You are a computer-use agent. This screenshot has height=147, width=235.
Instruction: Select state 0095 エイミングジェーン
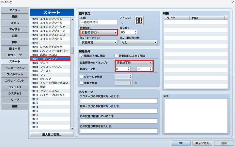point(50,31)
